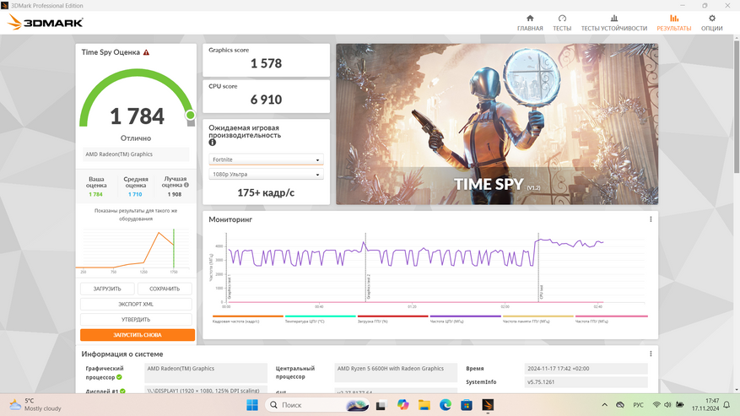740x416 pixels.
Task: Click the Средняя оценка value 1 710
Action: 135,195
